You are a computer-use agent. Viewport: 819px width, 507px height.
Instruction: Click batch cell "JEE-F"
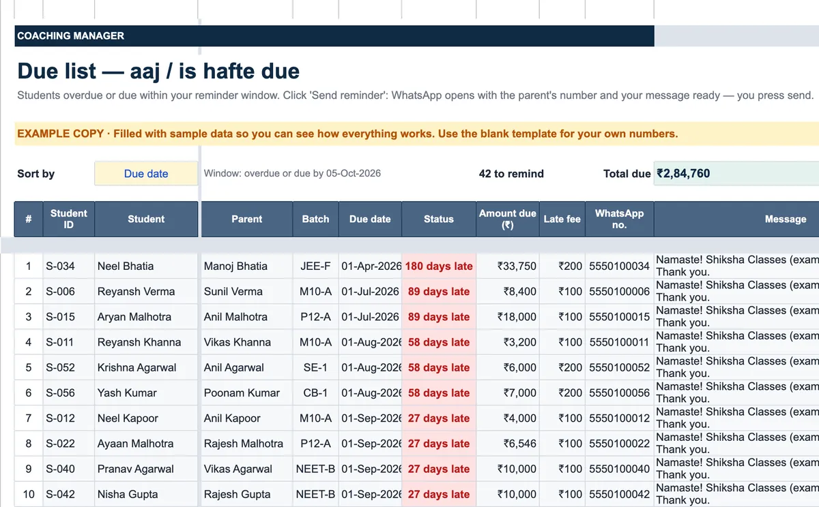(315, 266)
